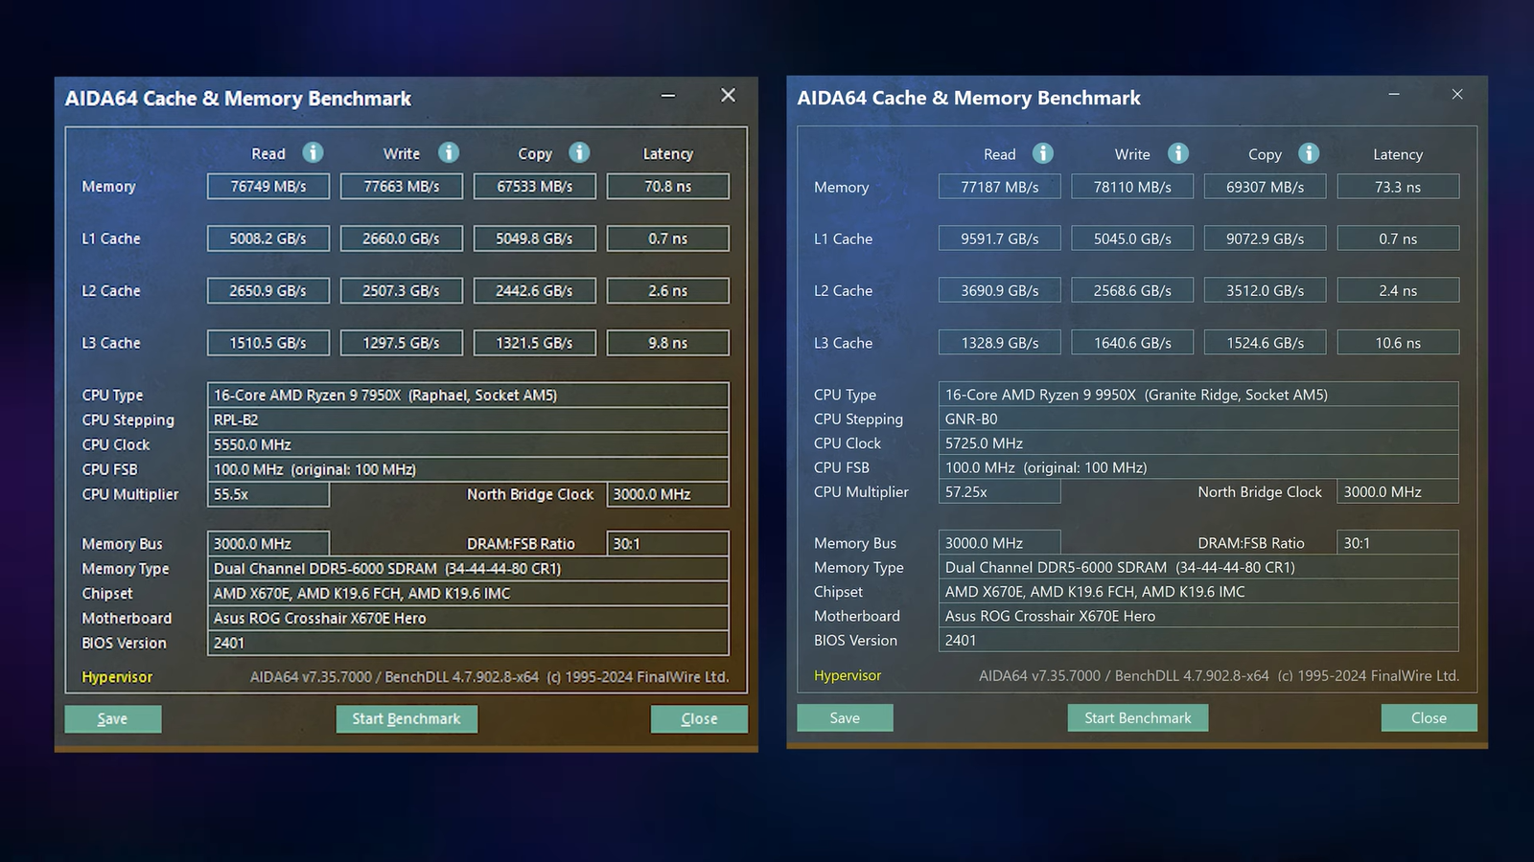This screenshot has width=1534, height=862.
Task: Click Close button in left window
Action: (699, 719)
